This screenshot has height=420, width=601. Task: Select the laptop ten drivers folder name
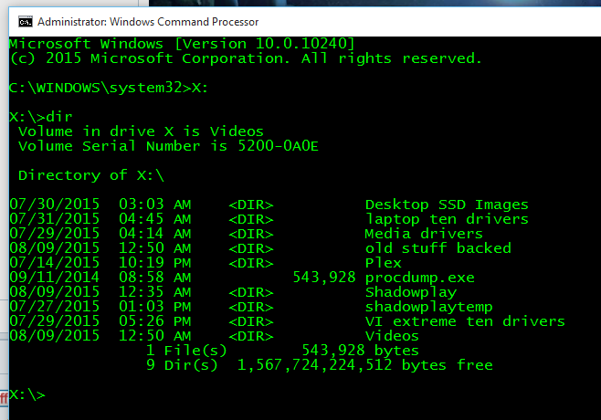pos(447,219)
